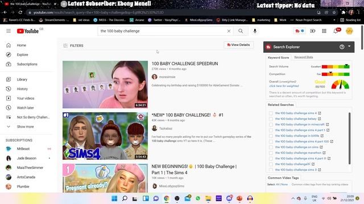
Task: Open the notifications bell
Action: click(336, 31)
